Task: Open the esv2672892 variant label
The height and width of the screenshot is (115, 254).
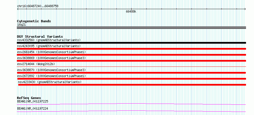Action: (51, 76)
